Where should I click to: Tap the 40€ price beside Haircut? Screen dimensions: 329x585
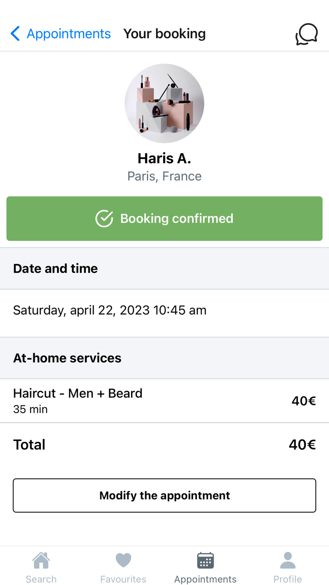pyautogui.click(x=303, y=401)
